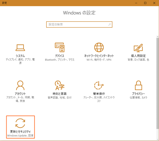Open the プライバシー padlock icon
The height and width of the screenshot is (141, 159).
click(x=138, y=85)
